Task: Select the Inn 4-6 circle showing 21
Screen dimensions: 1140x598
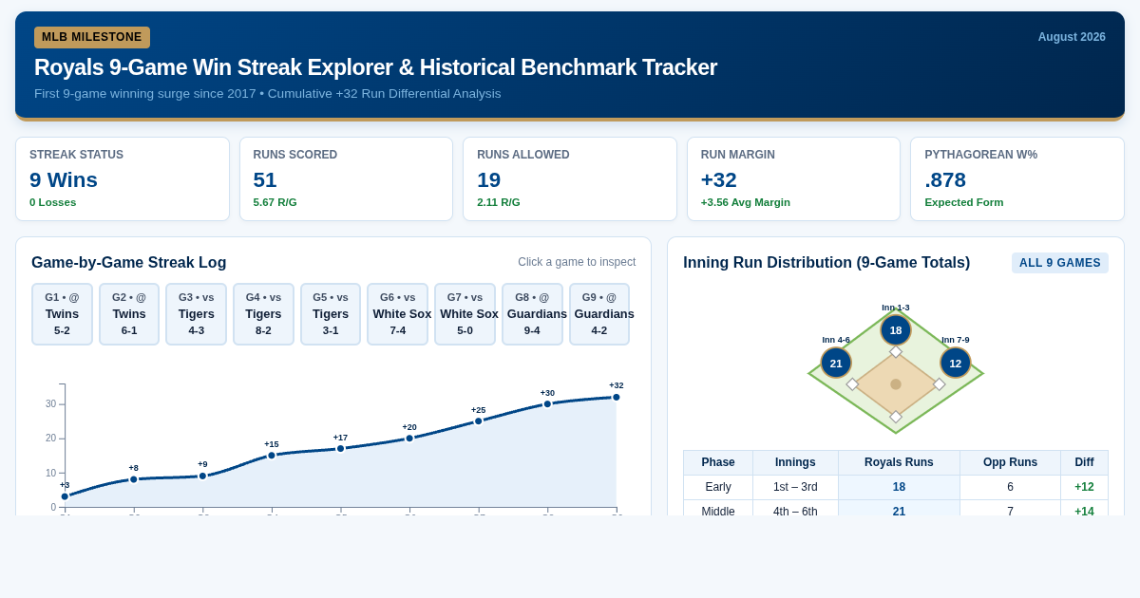Action: tap(836, 363)
